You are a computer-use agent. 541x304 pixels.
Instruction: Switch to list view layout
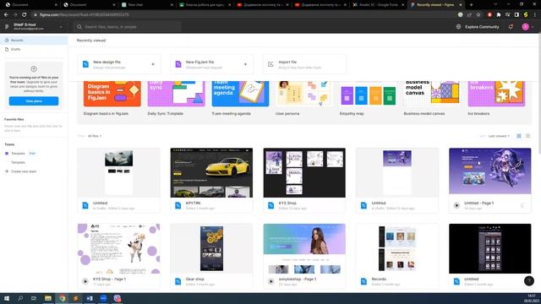(x=527, y=136)
